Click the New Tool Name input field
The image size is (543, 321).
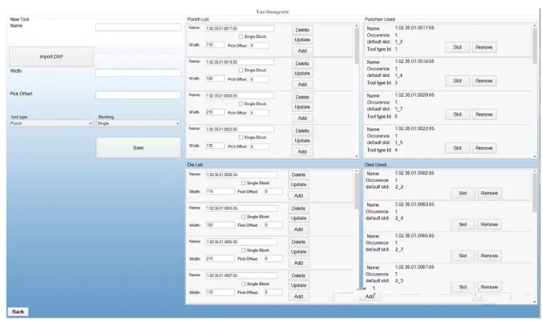[138, 27]
